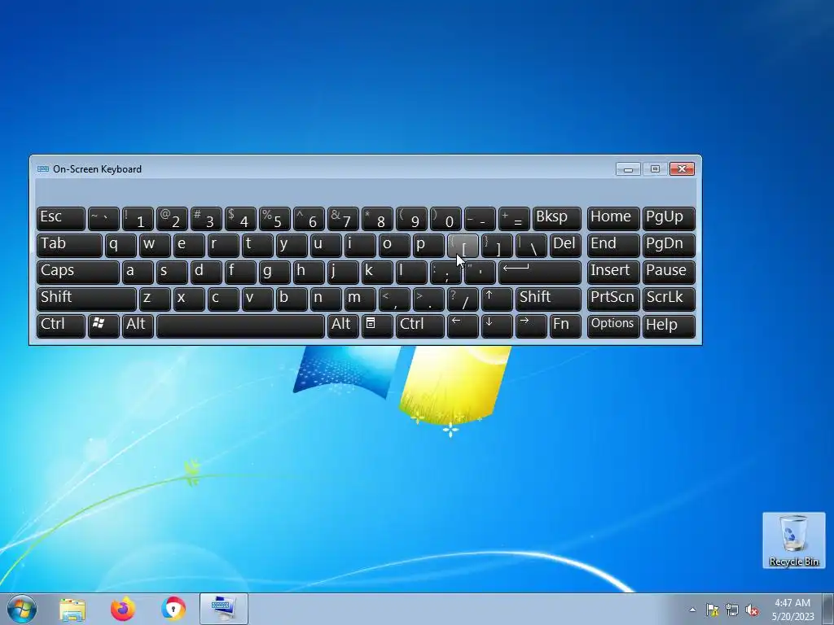Click the 0 key

point(446,218)
